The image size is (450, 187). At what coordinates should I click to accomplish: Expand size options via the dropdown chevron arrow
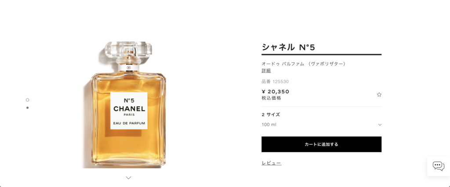[x=380, y=125]
